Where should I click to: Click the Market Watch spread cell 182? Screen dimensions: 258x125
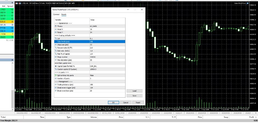10,9
